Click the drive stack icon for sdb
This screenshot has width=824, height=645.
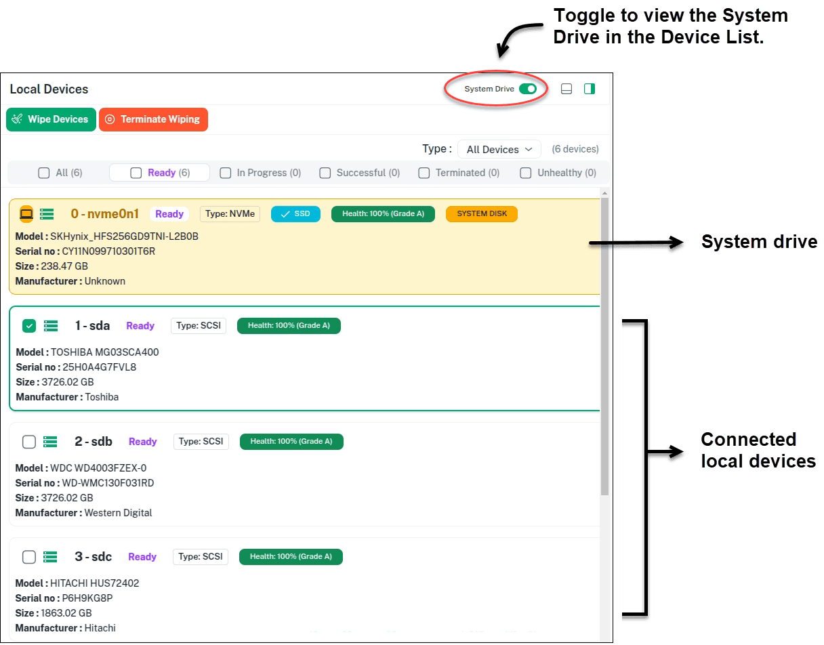click(x=50, y=442)
